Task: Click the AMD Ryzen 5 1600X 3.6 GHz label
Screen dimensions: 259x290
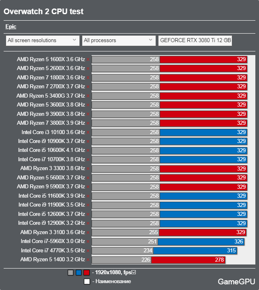Action: pyautogui.click(x=51, y=59)
